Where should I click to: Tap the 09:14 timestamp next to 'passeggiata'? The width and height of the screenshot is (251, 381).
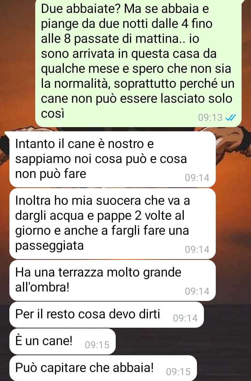tap(197, 249)
